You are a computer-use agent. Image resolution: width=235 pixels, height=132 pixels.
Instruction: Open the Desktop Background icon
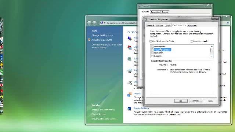coord(130,47)
